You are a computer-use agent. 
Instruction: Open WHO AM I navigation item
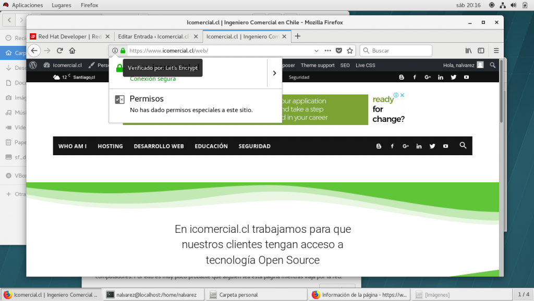pos(72,146)
